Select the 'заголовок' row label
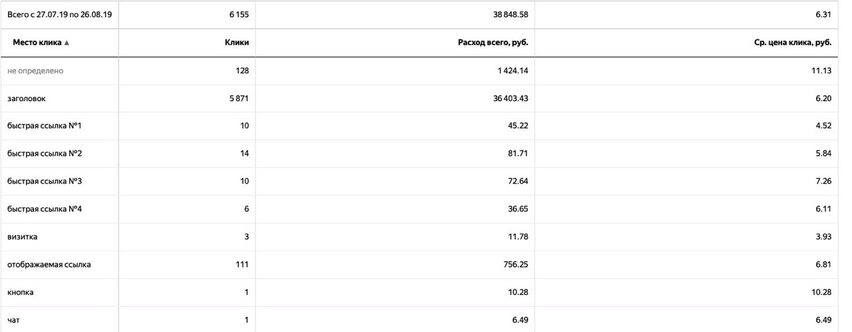The height and width of the screenshot is (332, 852). point(26,98)
